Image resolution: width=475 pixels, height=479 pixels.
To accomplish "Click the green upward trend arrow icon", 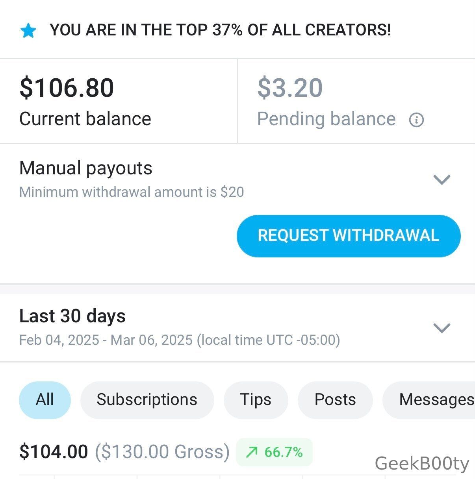I will click(251, 452).
